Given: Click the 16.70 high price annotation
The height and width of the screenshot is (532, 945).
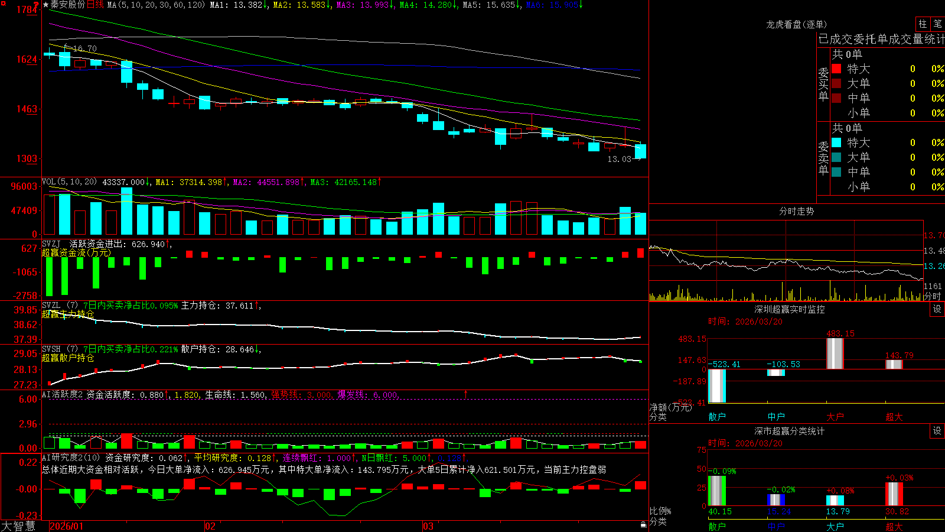Looking at the screenshot, I should click(x=84, y=48).
